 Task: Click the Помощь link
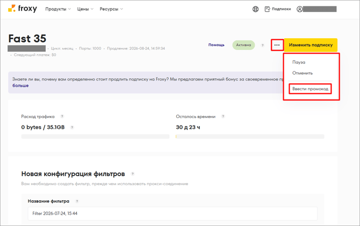[x=217, y=45]
